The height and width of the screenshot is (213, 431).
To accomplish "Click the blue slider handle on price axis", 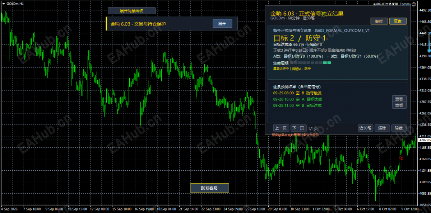I will click(429, 51).
